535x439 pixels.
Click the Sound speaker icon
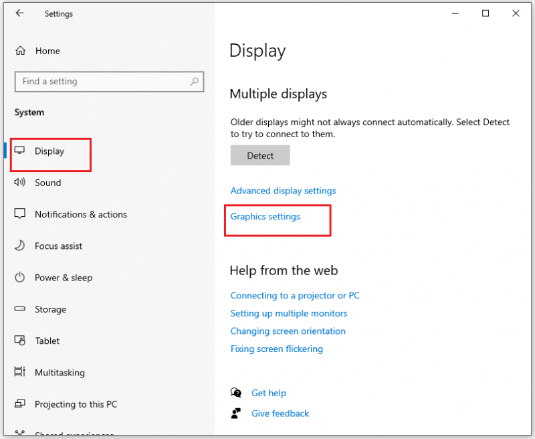coord(20,182)
